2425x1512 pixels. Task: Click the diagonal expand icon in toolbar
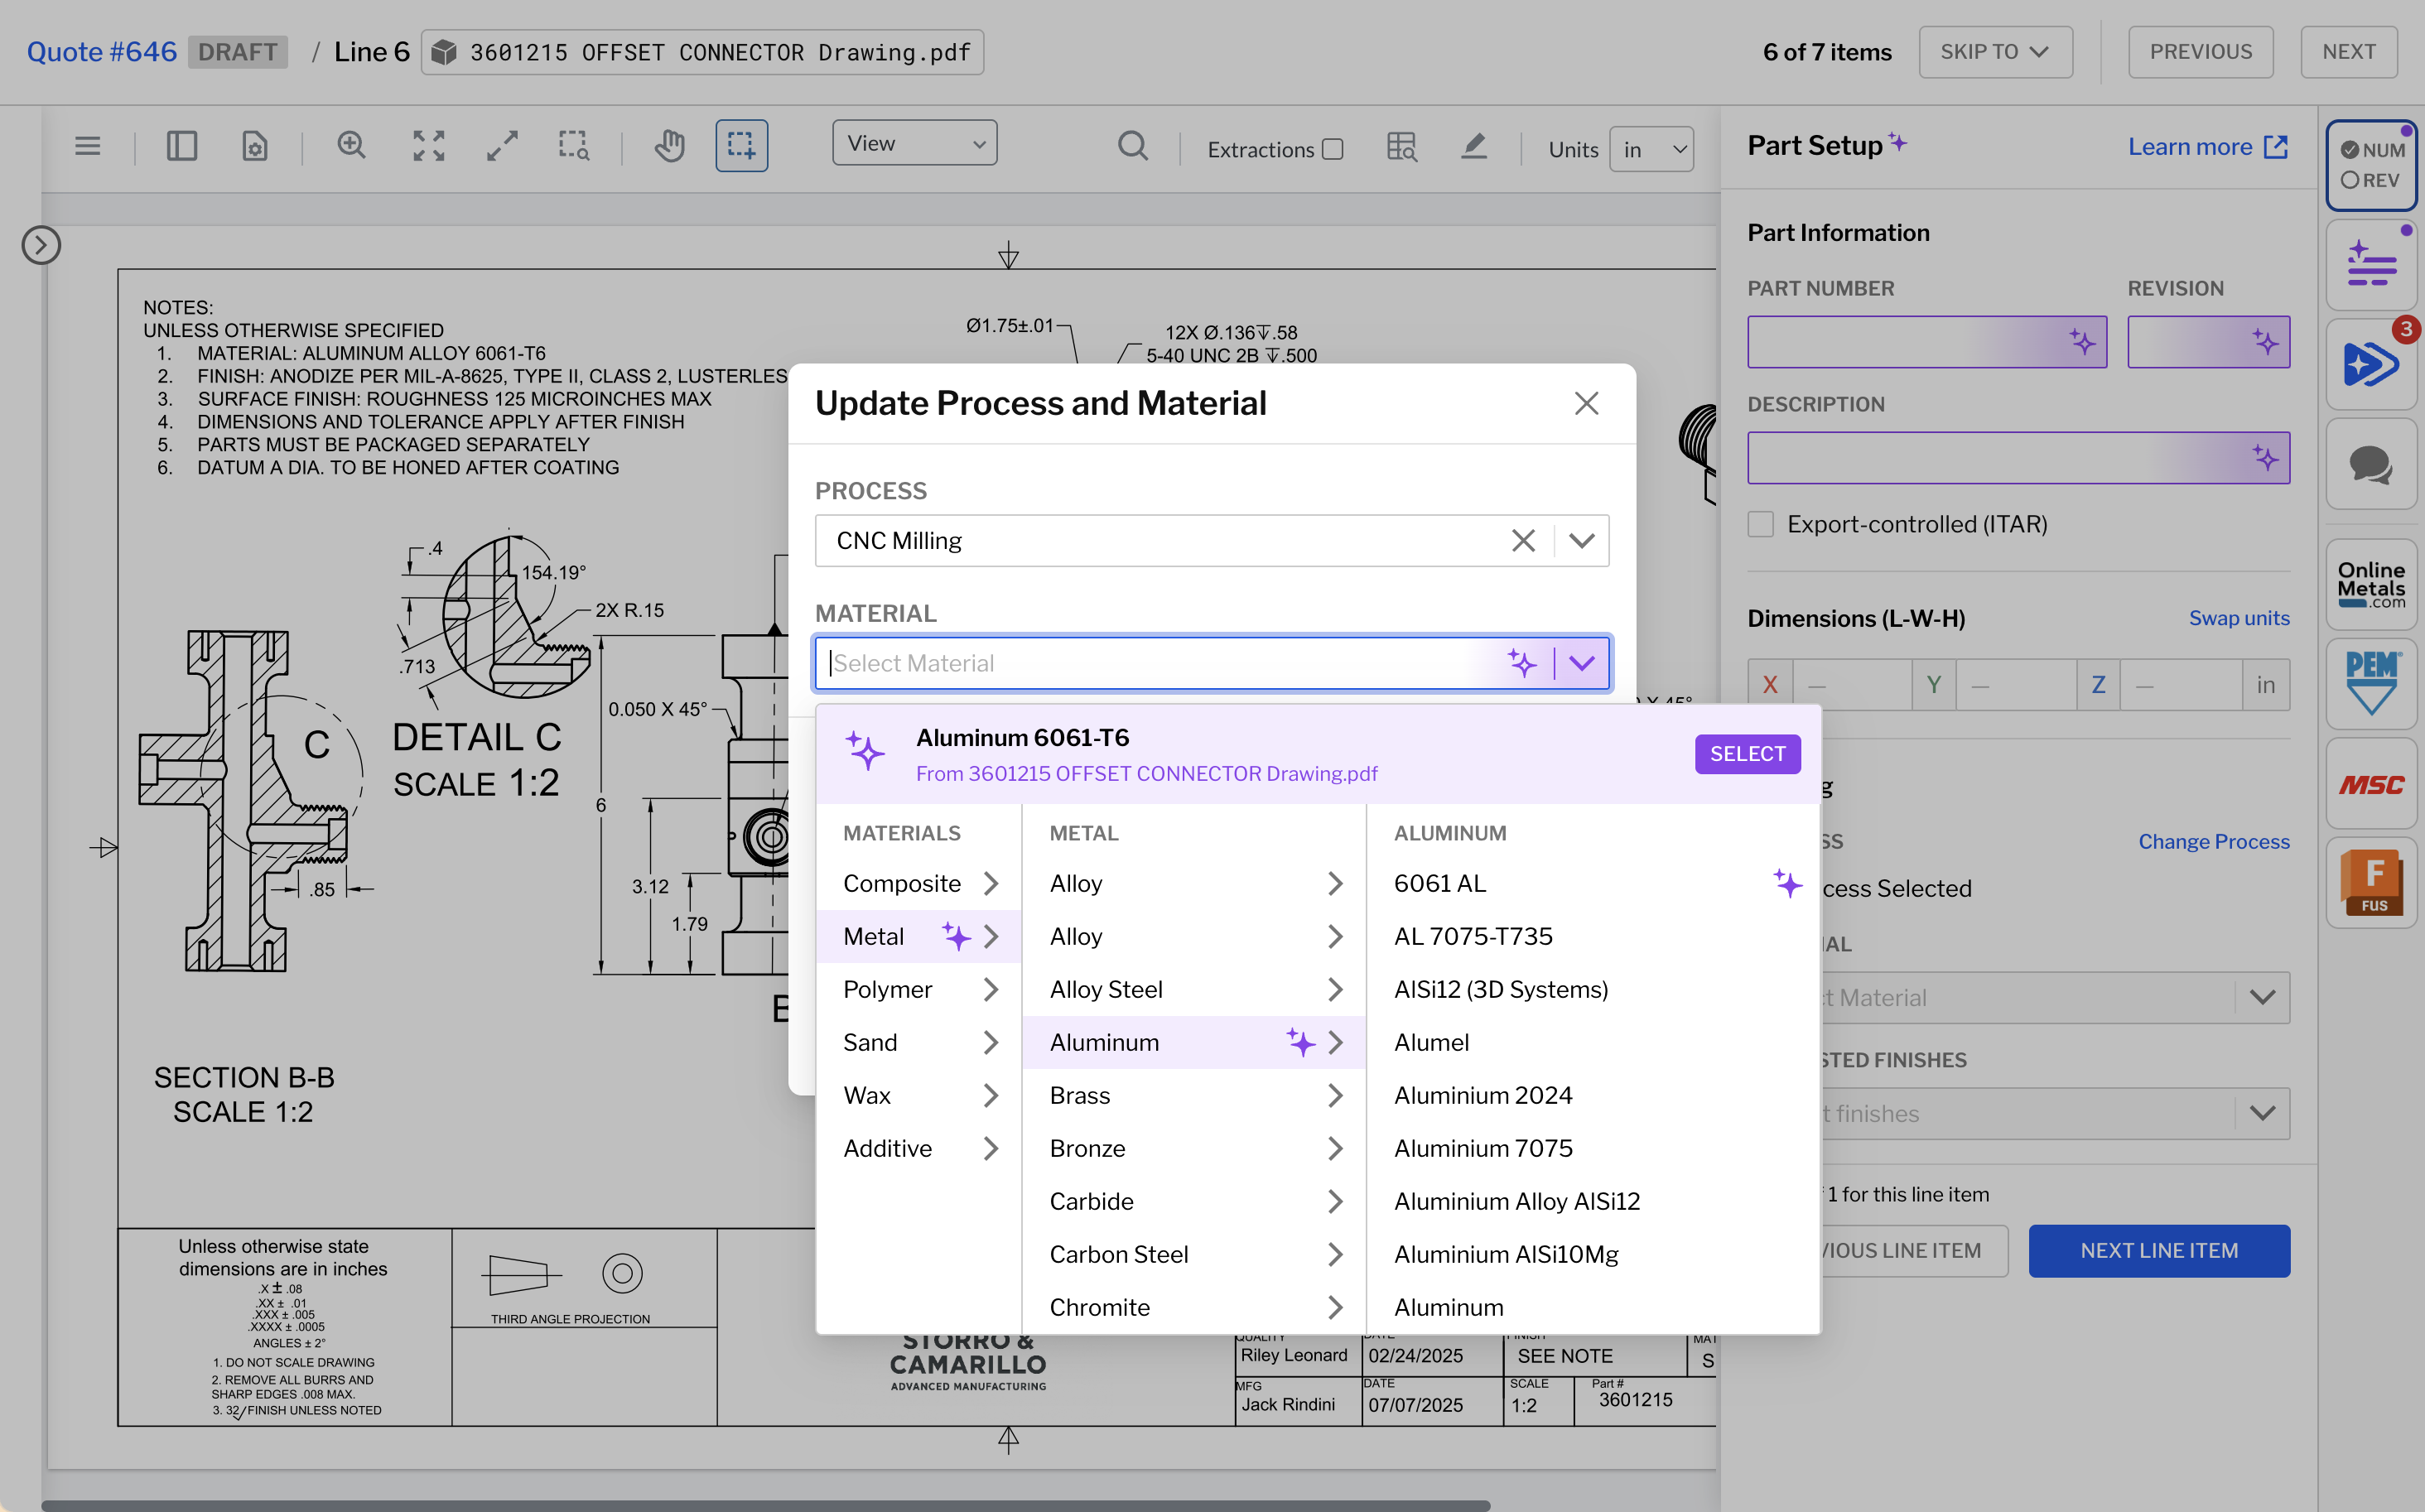click(x=502, y=146)
